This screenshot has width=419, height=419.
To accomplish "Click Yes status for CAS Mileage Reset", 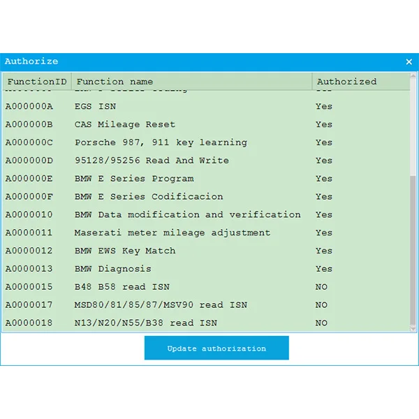I will [324, 124].
